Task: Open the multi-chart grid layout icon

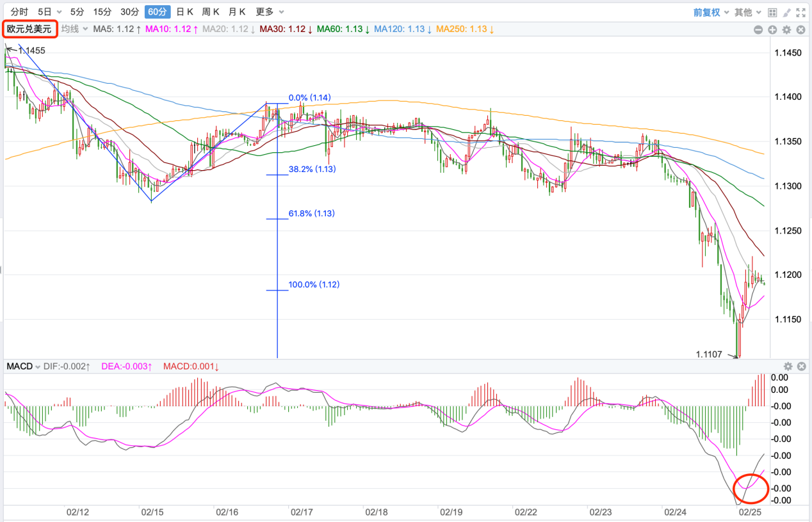Action: point(772,12)
